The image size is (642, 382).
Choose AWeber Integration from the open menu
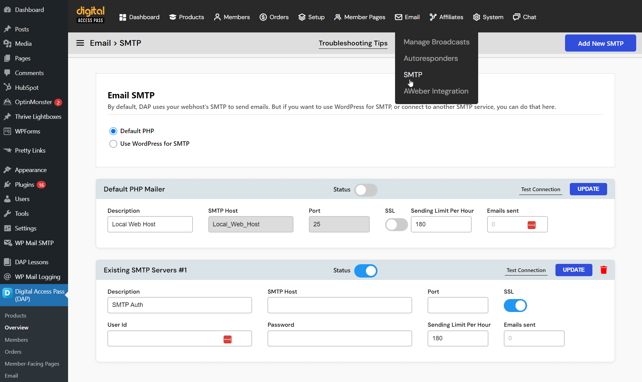(436, 91)
